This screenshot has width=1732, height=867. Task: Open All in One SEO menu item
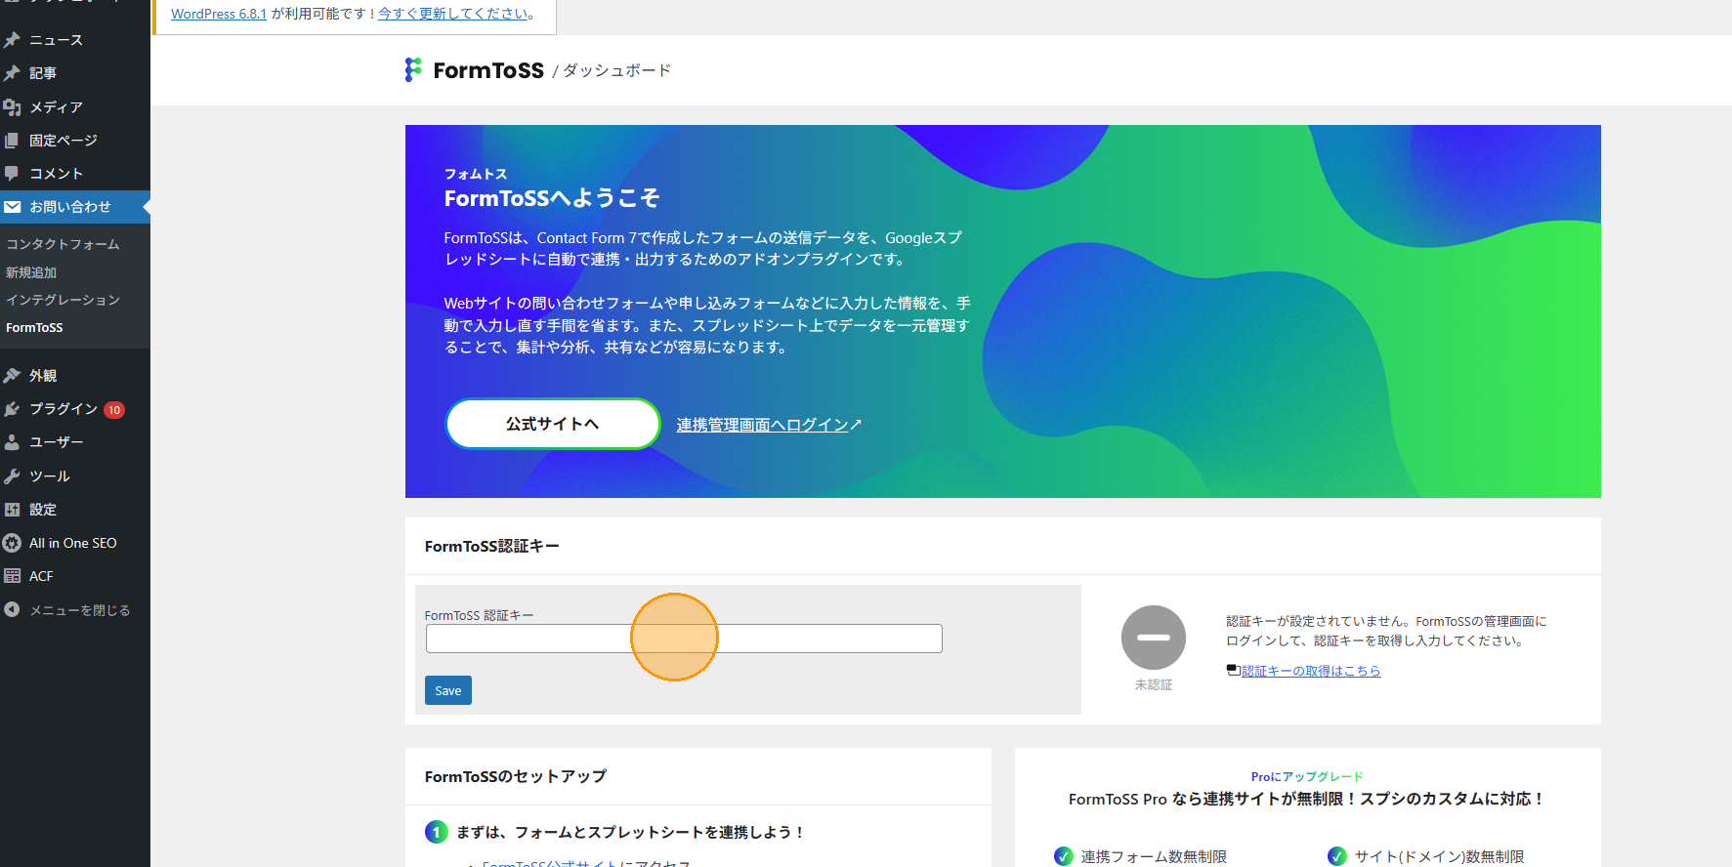point(75,543)
